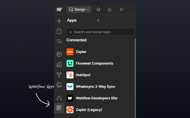This screenshot has width=190, height=118.
Task: Click the Apps grid icon in sidebar
Action: (x=59, y=108)
